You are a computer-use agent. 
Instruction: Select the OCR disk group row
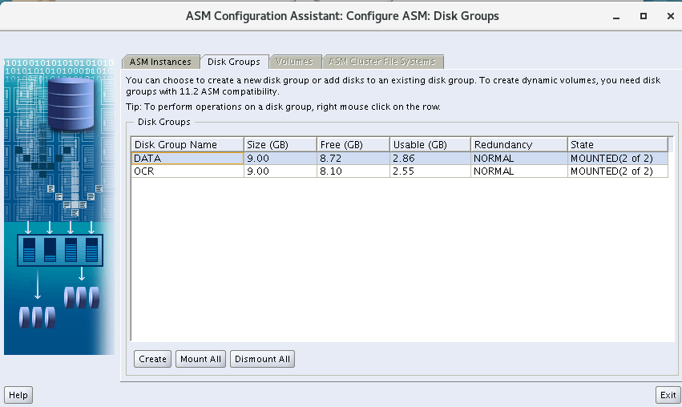(187, 171)
